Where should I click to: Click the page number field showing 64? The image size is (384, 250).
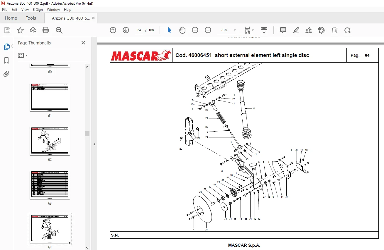click(x=139, y=30)
